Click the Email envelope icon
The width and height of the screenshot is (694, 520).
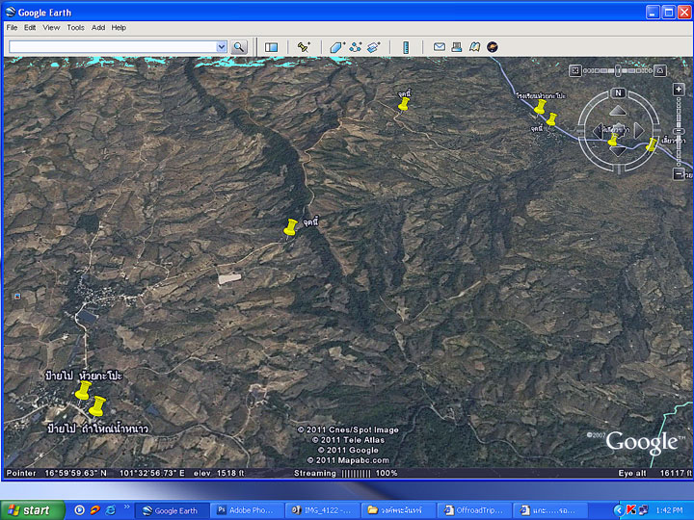pyautogui.click(x=439, y=46)
